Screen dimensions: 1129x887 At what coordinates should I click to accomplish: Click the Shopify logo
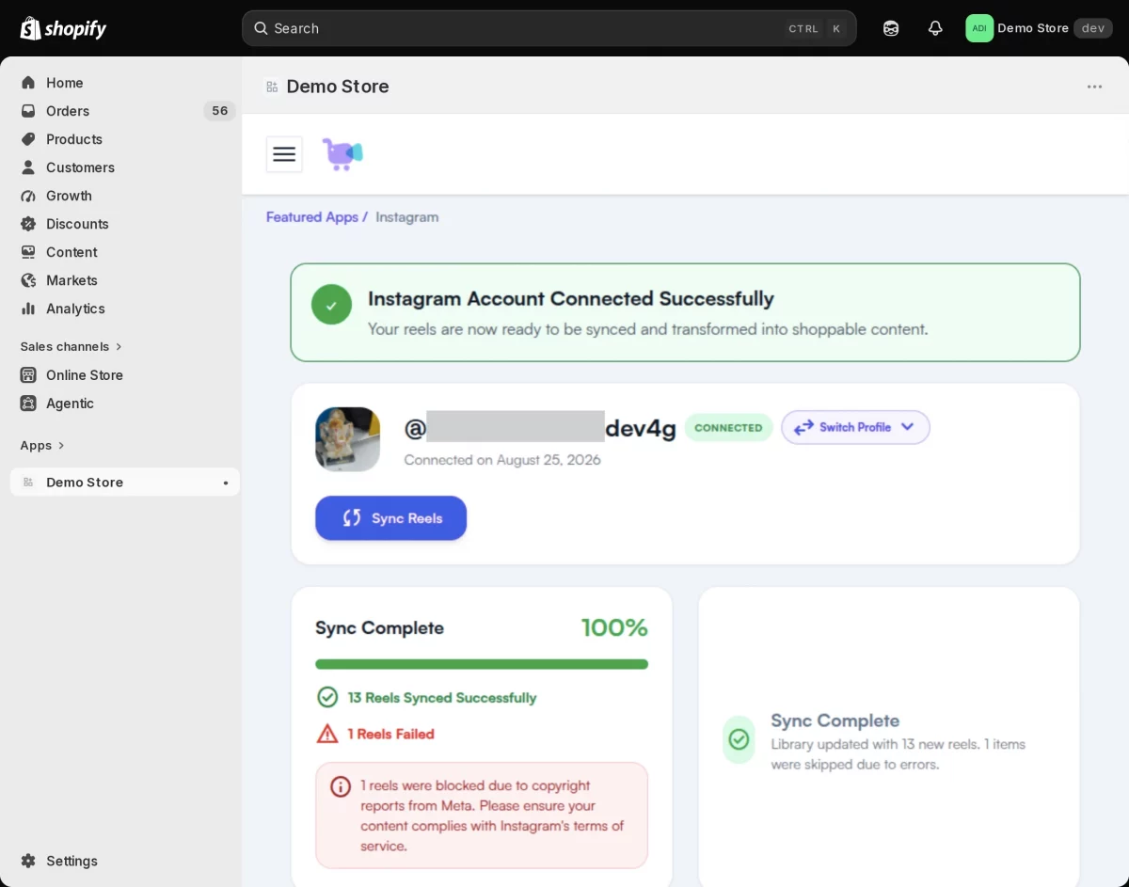click(63, 28)
